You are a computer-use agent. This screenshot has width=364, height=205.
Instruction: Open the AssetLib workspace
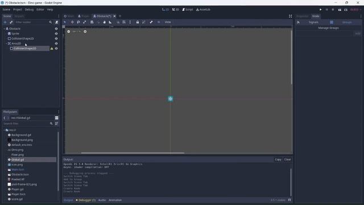203,10
